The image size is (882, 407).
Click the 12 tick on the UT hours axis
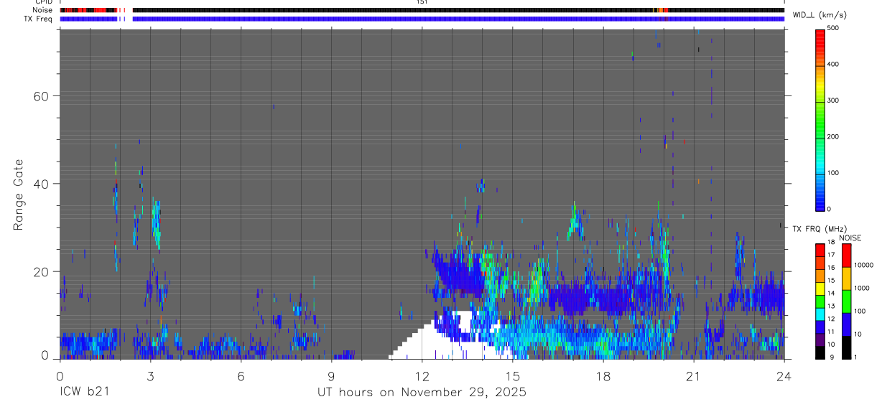point(422,375)
